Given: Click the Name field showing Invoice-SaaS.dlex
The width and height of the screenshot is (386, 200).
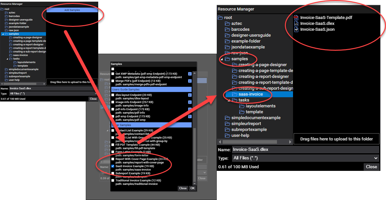Looking at the screenshot, I should (305, 150).
